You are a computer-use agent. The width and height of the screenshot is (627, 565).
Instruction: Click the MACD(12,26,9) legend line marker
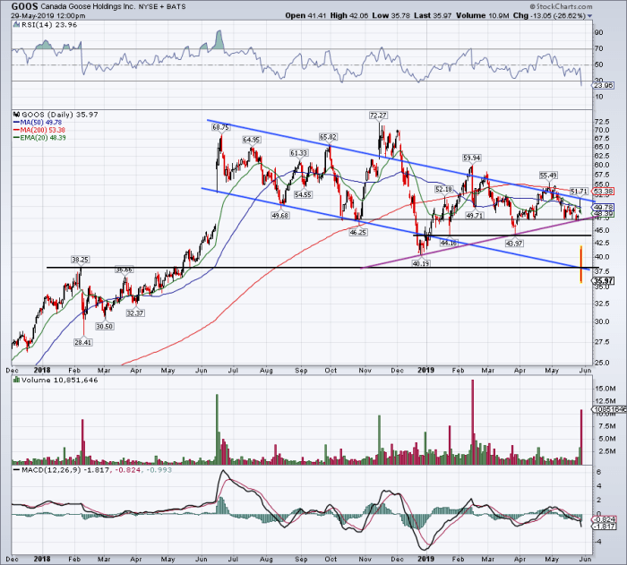click(16, 470)
